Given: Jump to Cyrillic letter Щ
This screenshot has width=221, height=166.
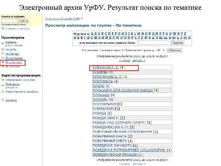Looking at the screenshot, I should (x=166, y=38).
